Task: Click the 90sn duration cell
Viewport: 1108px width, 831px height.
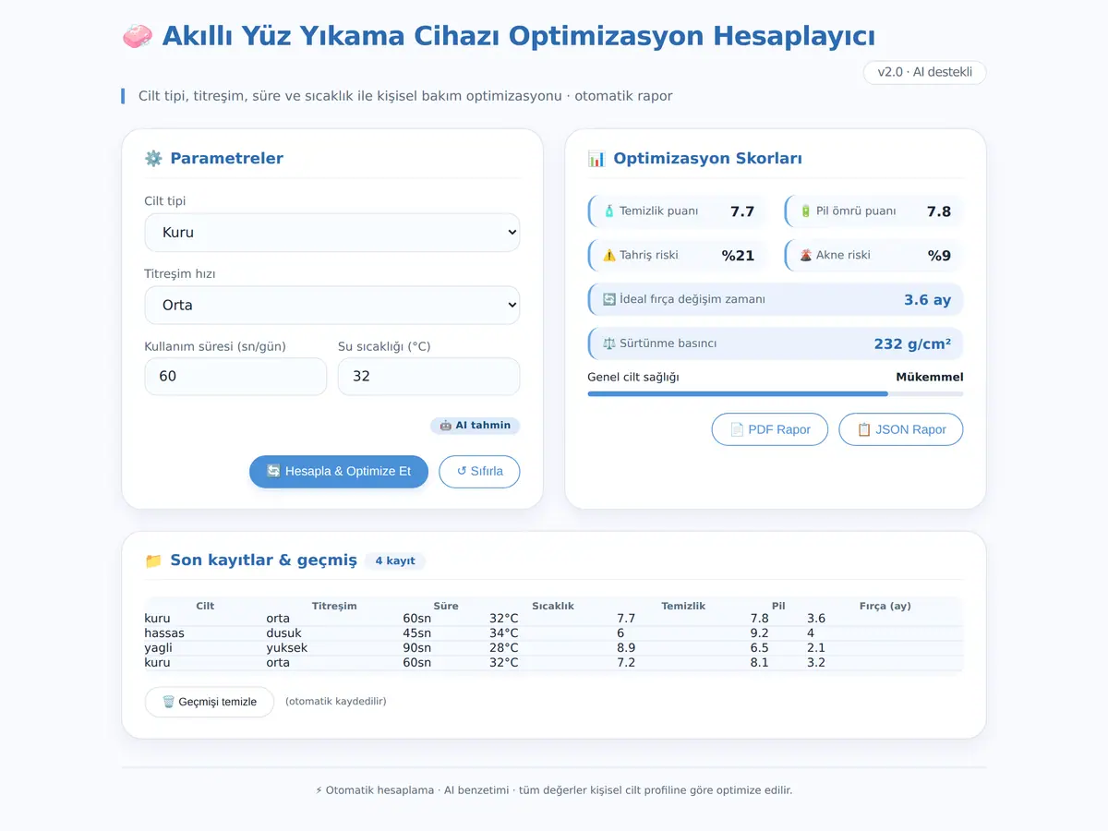Action: [x=417, y=648]
